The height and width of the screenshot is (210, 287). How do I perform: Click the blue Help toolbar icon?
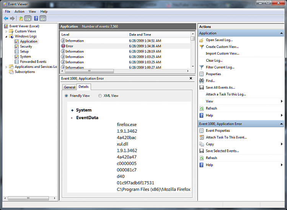36,18
